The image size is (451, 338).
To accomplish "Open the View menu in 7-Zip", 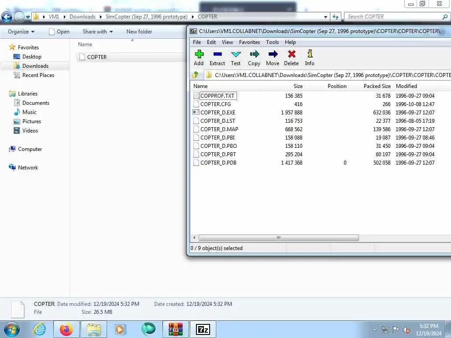I will click(x=227, y=42).
